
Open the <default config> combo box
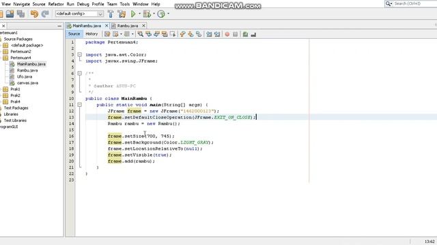79,14
